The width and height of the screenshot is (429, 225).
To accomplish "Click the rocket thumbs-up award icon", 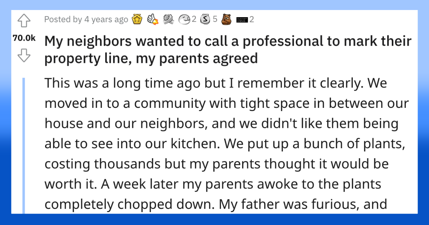I will 152,19.
